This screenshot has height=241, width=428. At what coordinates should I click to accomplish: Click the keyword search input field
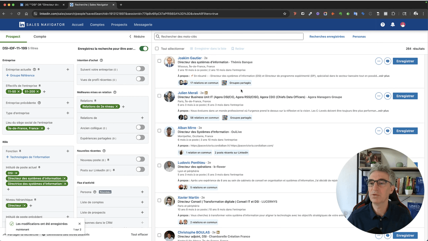pyautogui.click(x=229, y=36)
